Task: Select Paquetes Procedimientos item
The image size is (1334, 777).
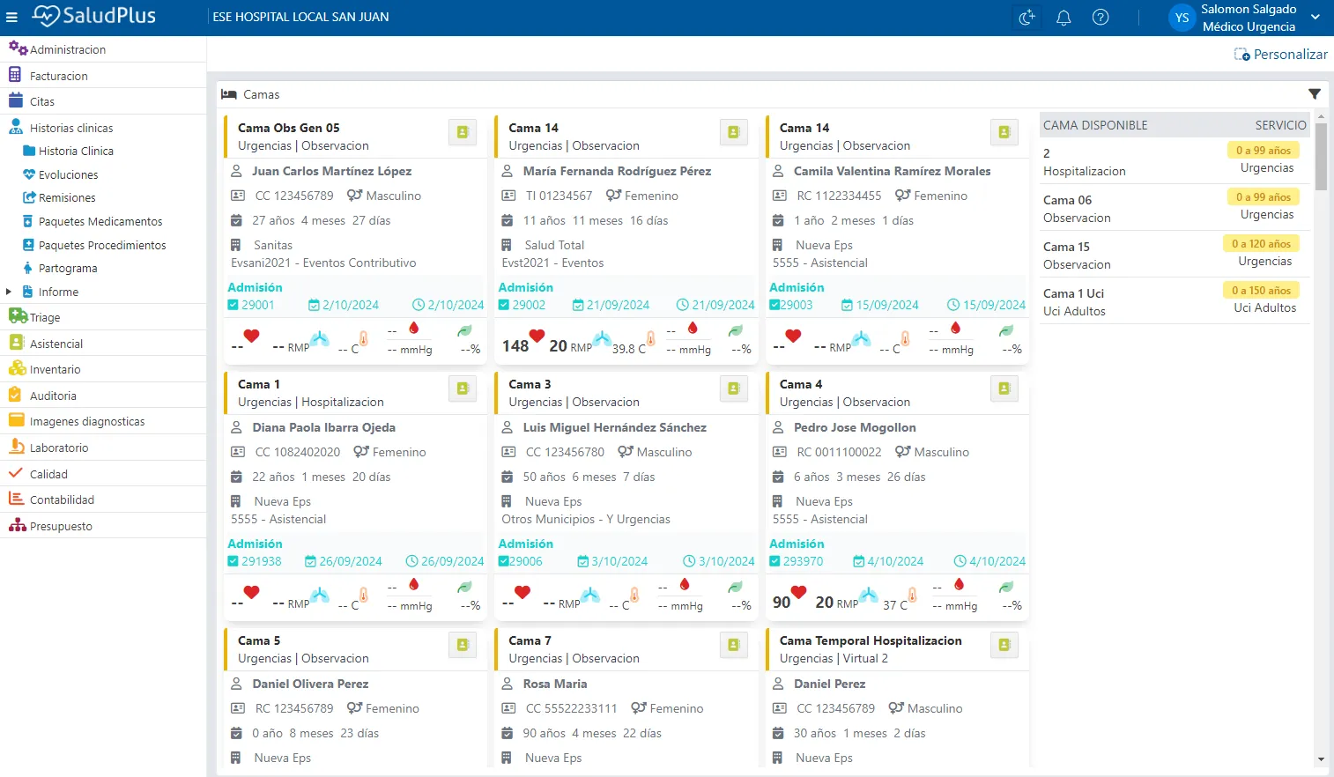Action: tap(102, 246)
